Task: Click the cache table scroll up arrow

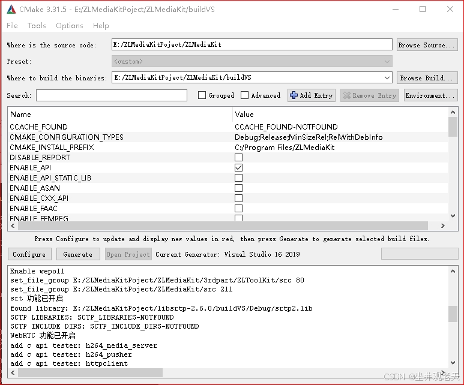Action: coord(453,112)
